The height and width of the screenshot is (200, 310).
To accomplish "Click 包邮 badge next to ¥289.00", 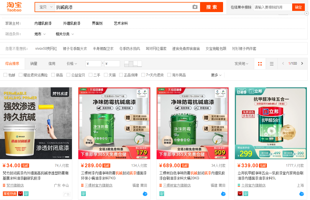I will coord(106,166).
